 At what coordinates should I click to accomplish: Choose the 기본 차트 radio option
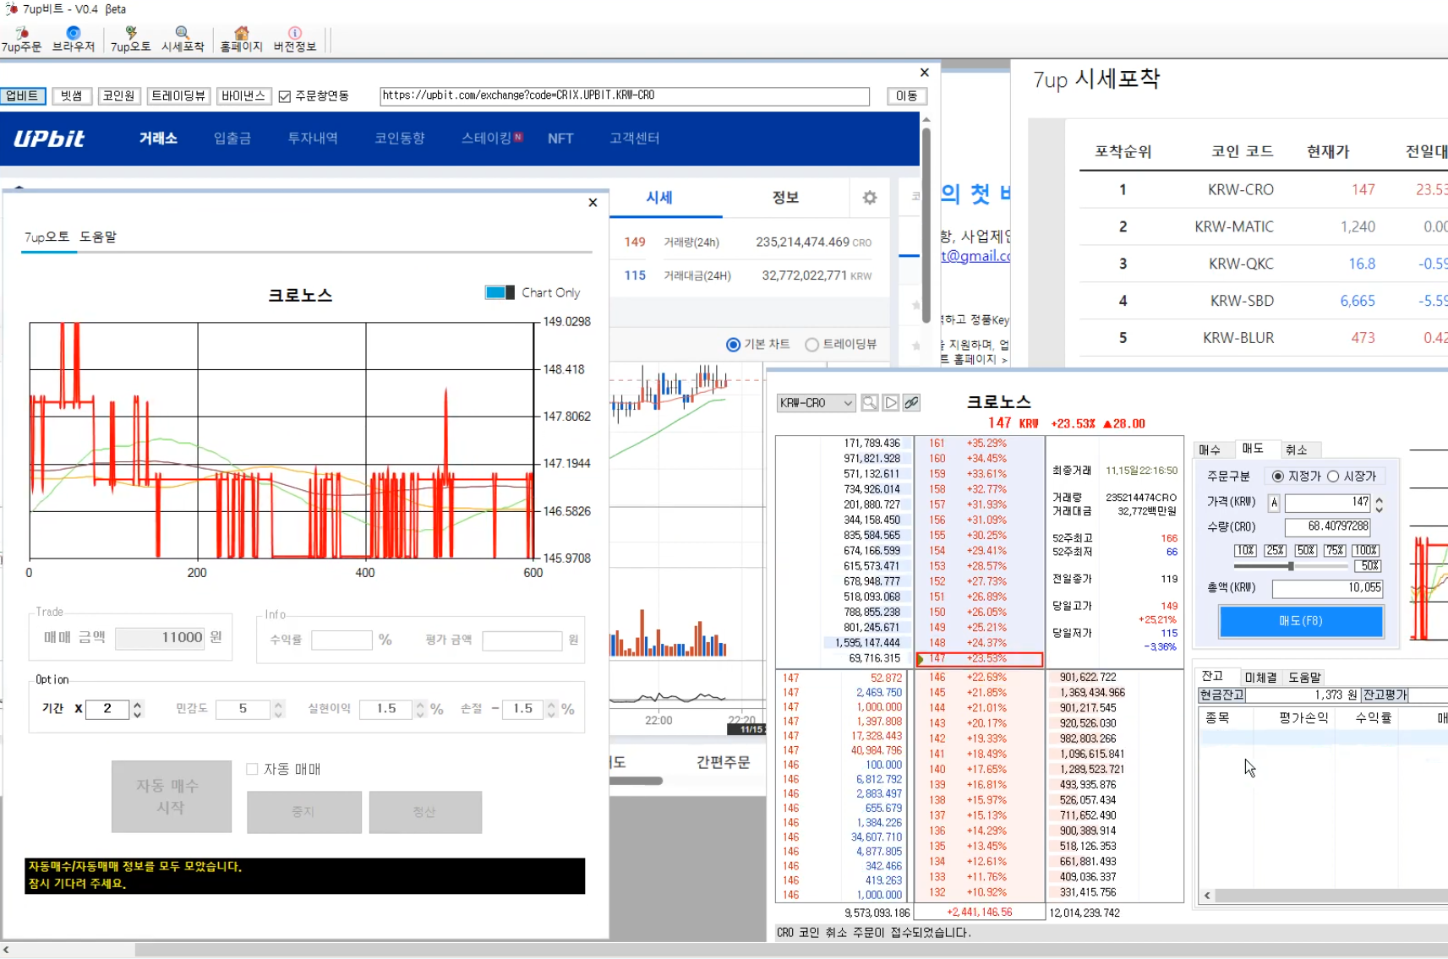pyautogui.click(x=733, y=345)
